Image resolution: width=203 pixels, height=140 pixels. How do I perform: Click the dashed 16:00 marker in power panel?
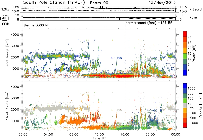[125, 53]
